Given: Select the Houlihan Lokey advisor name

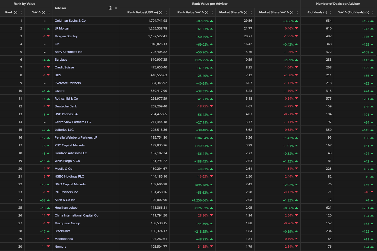Looking at the screenshot, I should click(66, 208).
